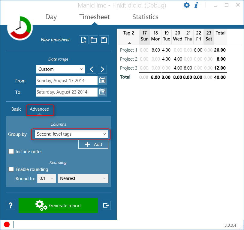Image resolution: width=244 pixels, height=230 pixels.
Task: Click the export icon beside Generate report
Action: pos(106,205)
